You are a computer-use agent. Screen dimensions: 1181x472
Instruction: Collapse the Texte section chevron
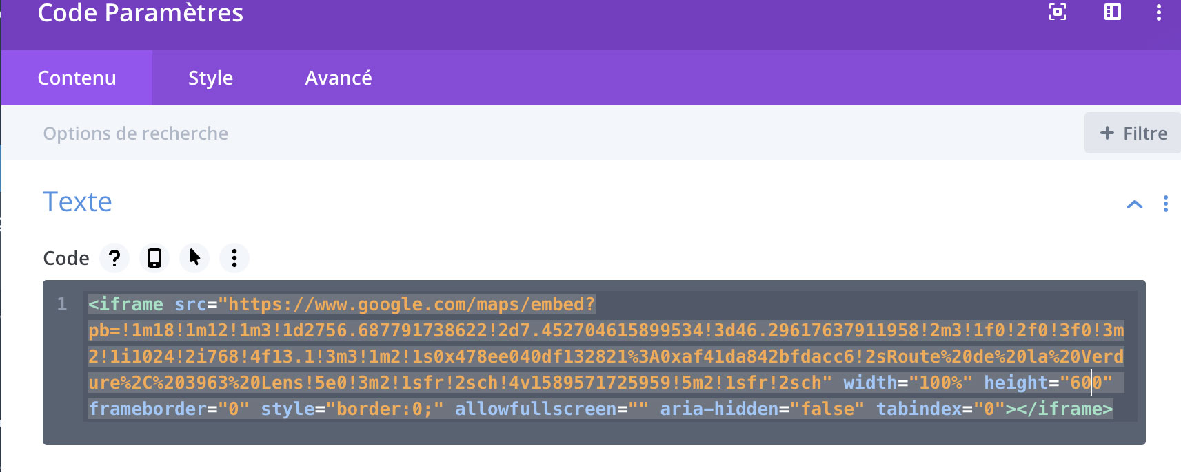(x=1134, y=204)
